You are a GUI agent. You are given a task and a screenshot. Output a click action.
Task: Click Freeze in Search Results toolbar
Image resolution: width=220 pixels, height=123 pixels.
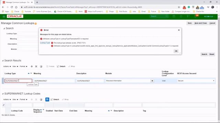pos(50,66)
